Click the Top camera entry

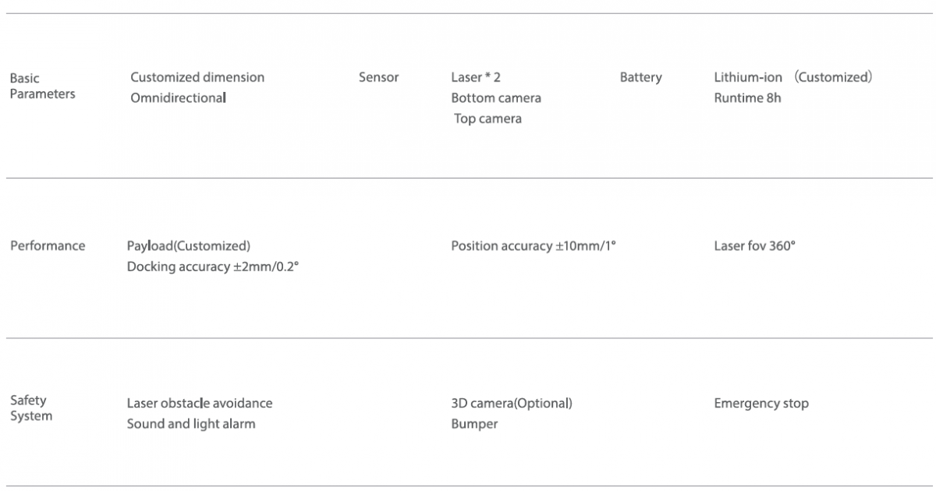point(488,118)
